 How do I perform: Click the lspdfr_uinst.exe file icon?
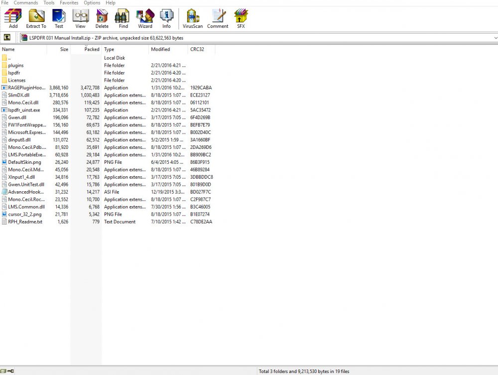[4, 110]
